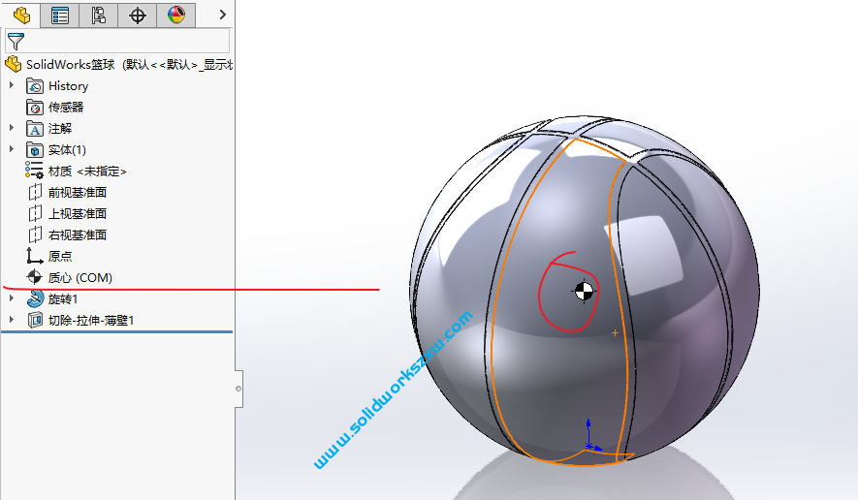The image size is (858, 500).
Task: Select the 实体(1) label
Action: 67,150
